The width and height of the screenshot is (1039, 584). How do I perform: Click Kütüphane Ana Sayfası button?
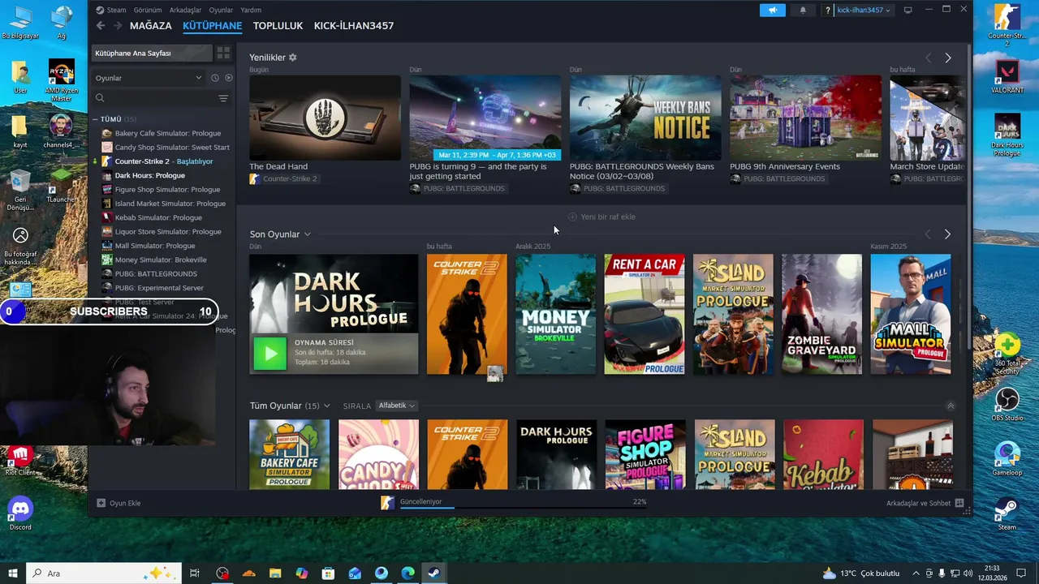pyautogui.click(x=152, y=53)
